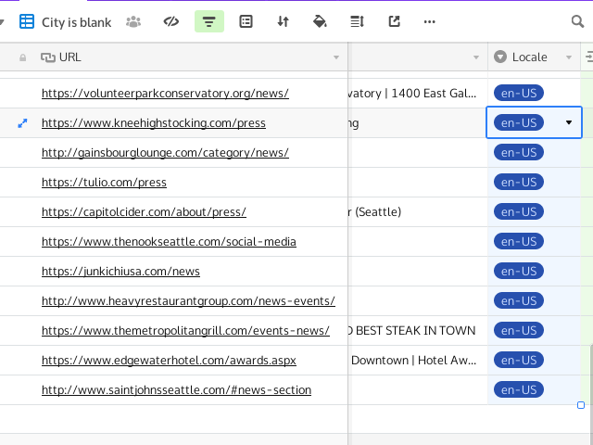
Task: Select en-US tag in tulio.com row
Action: click(519, 182)
